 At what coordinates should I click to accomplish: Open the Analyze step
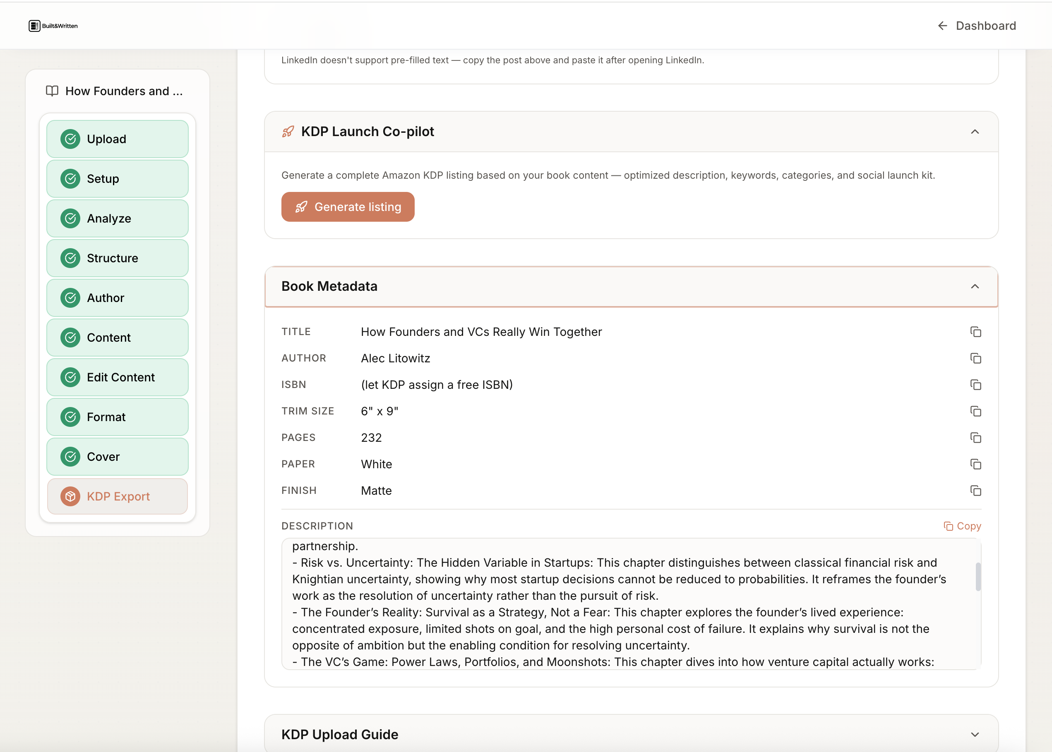118,218
